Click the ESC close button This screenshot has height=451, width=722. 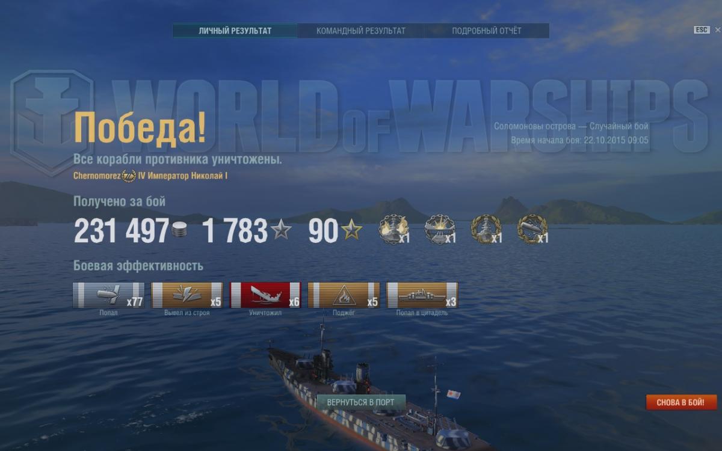702,29
